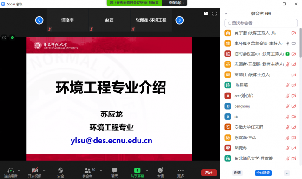Show previous video thumbnails with left arrow
Viewport: 302px width, 179px height.
(39, 20)
